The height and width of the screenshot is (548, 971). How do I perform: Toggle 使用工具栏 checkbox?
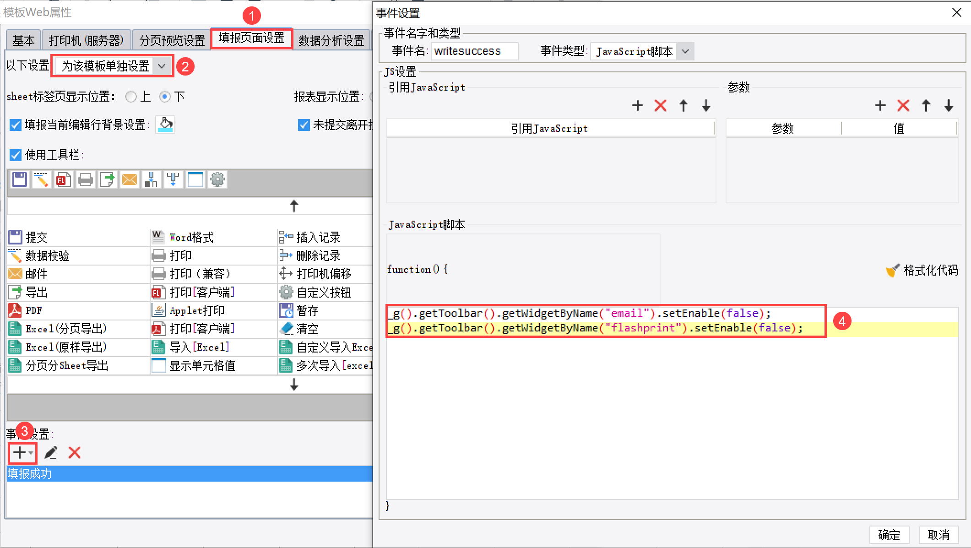point(16,155)
